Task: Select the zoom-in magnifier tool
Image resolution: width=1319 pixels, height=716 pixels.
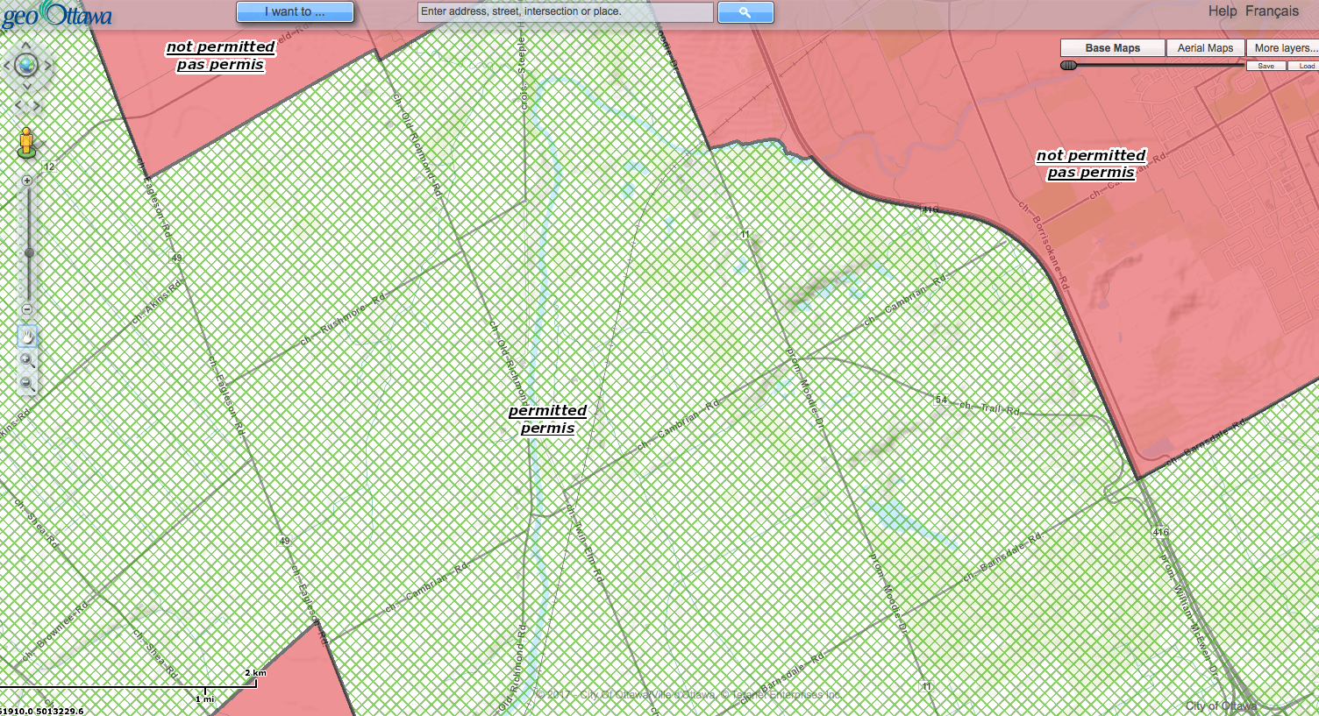Action: (x=27, y=360)
